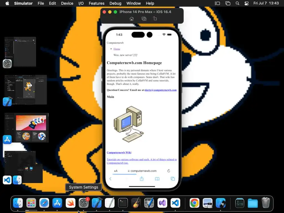This screenshot has height=213, width=284.
Task: Open Safari bookmarks book icon in iPhone
Action: [157, 179]
